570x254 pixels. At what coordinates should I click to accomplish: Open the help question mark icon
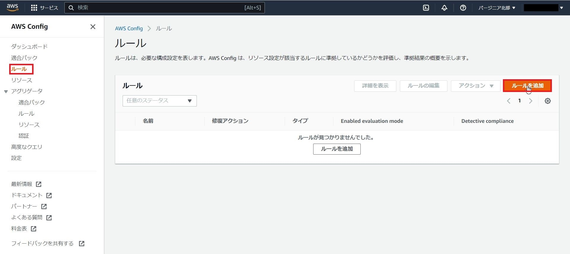pyautogui.click(x=463, y=8)
